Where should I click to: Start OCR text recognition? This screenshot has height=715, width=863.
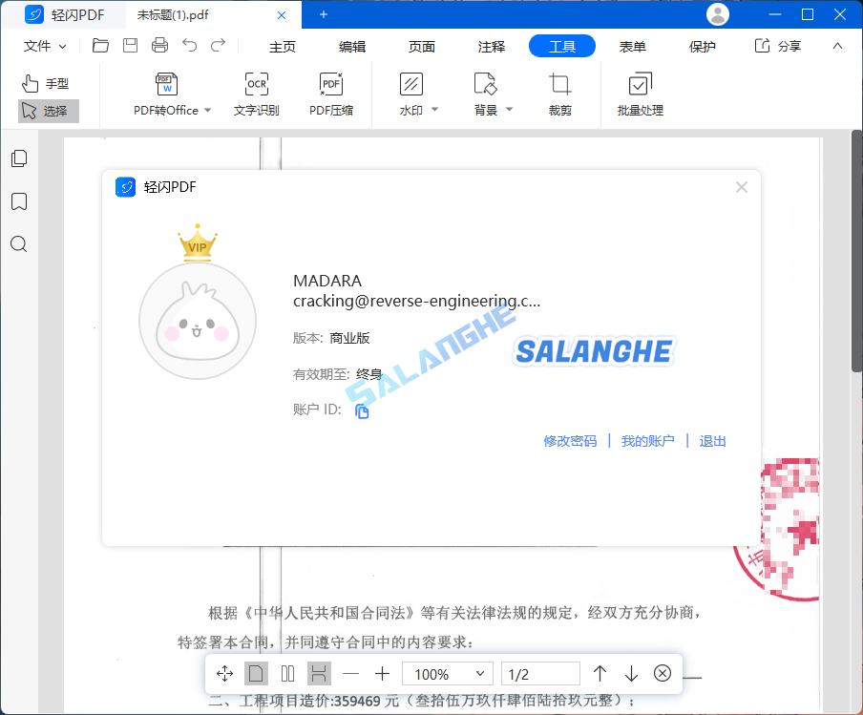click(x=257, y=95)
